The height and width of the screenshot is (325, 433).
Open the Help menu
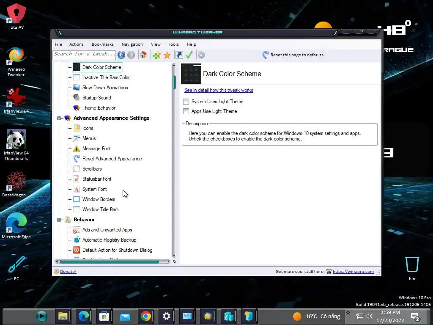point(192,44)
